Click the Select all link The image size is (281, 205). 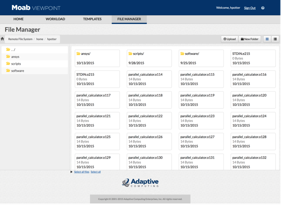coord(96,172)
